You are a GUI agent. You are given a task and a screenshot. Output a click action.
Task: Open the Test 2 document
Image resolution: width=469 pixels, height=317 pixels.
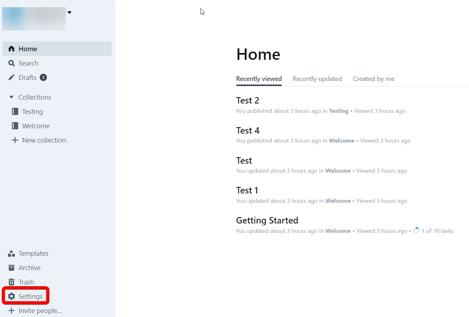(x=247, y=101)
